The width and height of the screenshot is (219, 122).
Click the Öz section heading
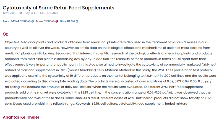click(5, 34)
